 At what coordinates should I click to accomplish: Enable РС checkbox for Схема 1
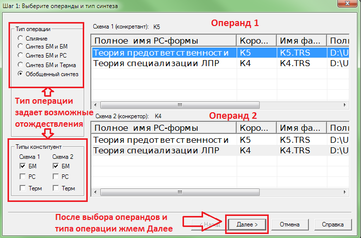[x=24, y=176]
